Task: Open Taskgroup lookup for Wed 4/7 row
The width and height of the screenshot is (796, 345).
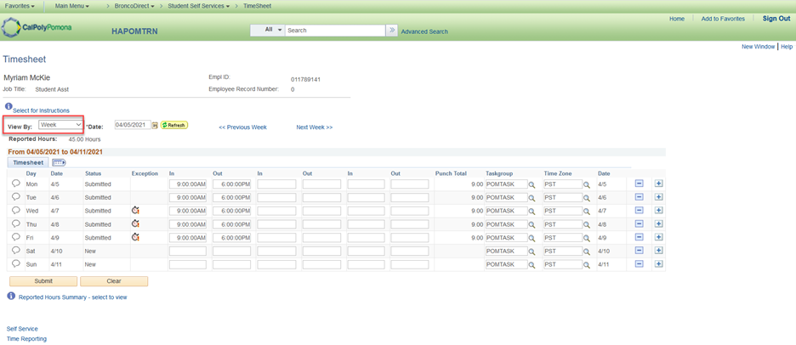Action: pos(532,211)
